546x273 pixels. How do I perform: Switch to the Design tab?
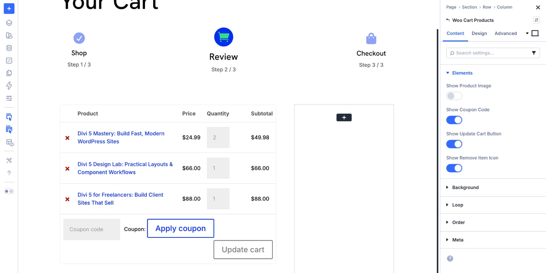point(479,33)
